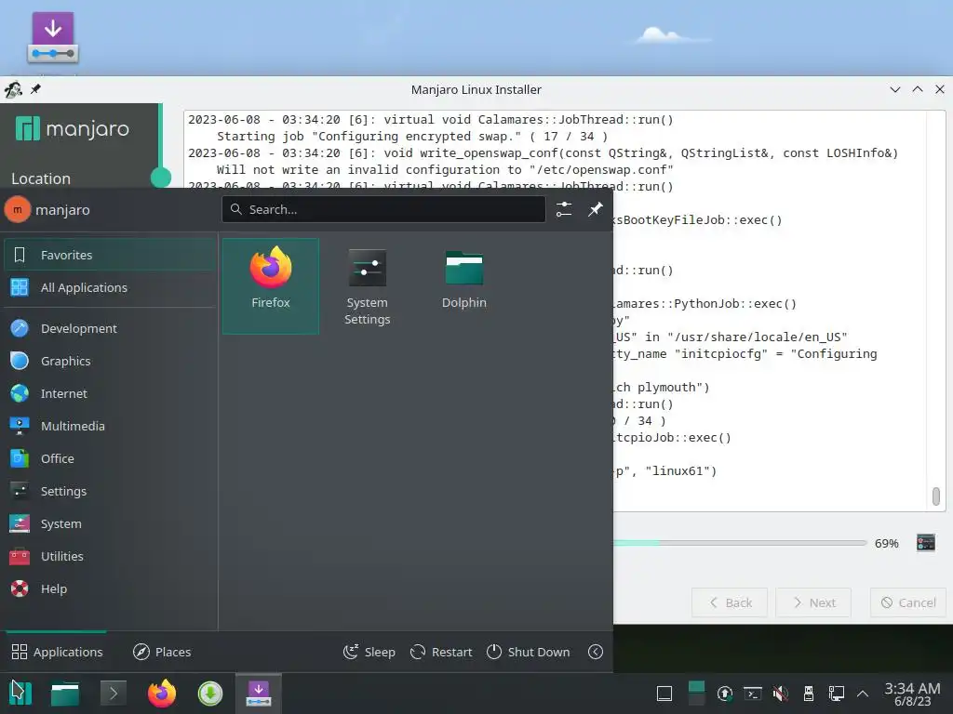Screen dimensions: 953x714
Task: Click the Sleep button
Action: pyautogui.click(x=369, y=652)
